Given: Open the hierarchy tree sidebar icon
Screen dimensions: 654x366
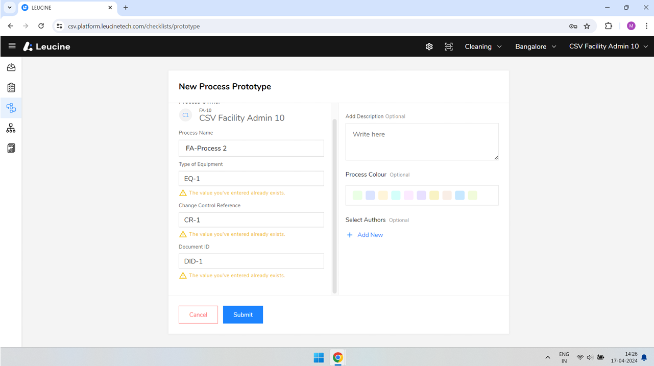Looking at the screenshot, I should click(x=11, y=128).
